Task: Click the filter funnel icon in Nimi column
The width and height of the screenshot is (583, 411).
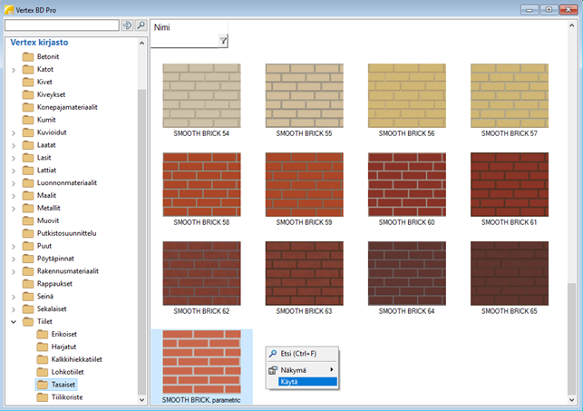Action: 223,41
